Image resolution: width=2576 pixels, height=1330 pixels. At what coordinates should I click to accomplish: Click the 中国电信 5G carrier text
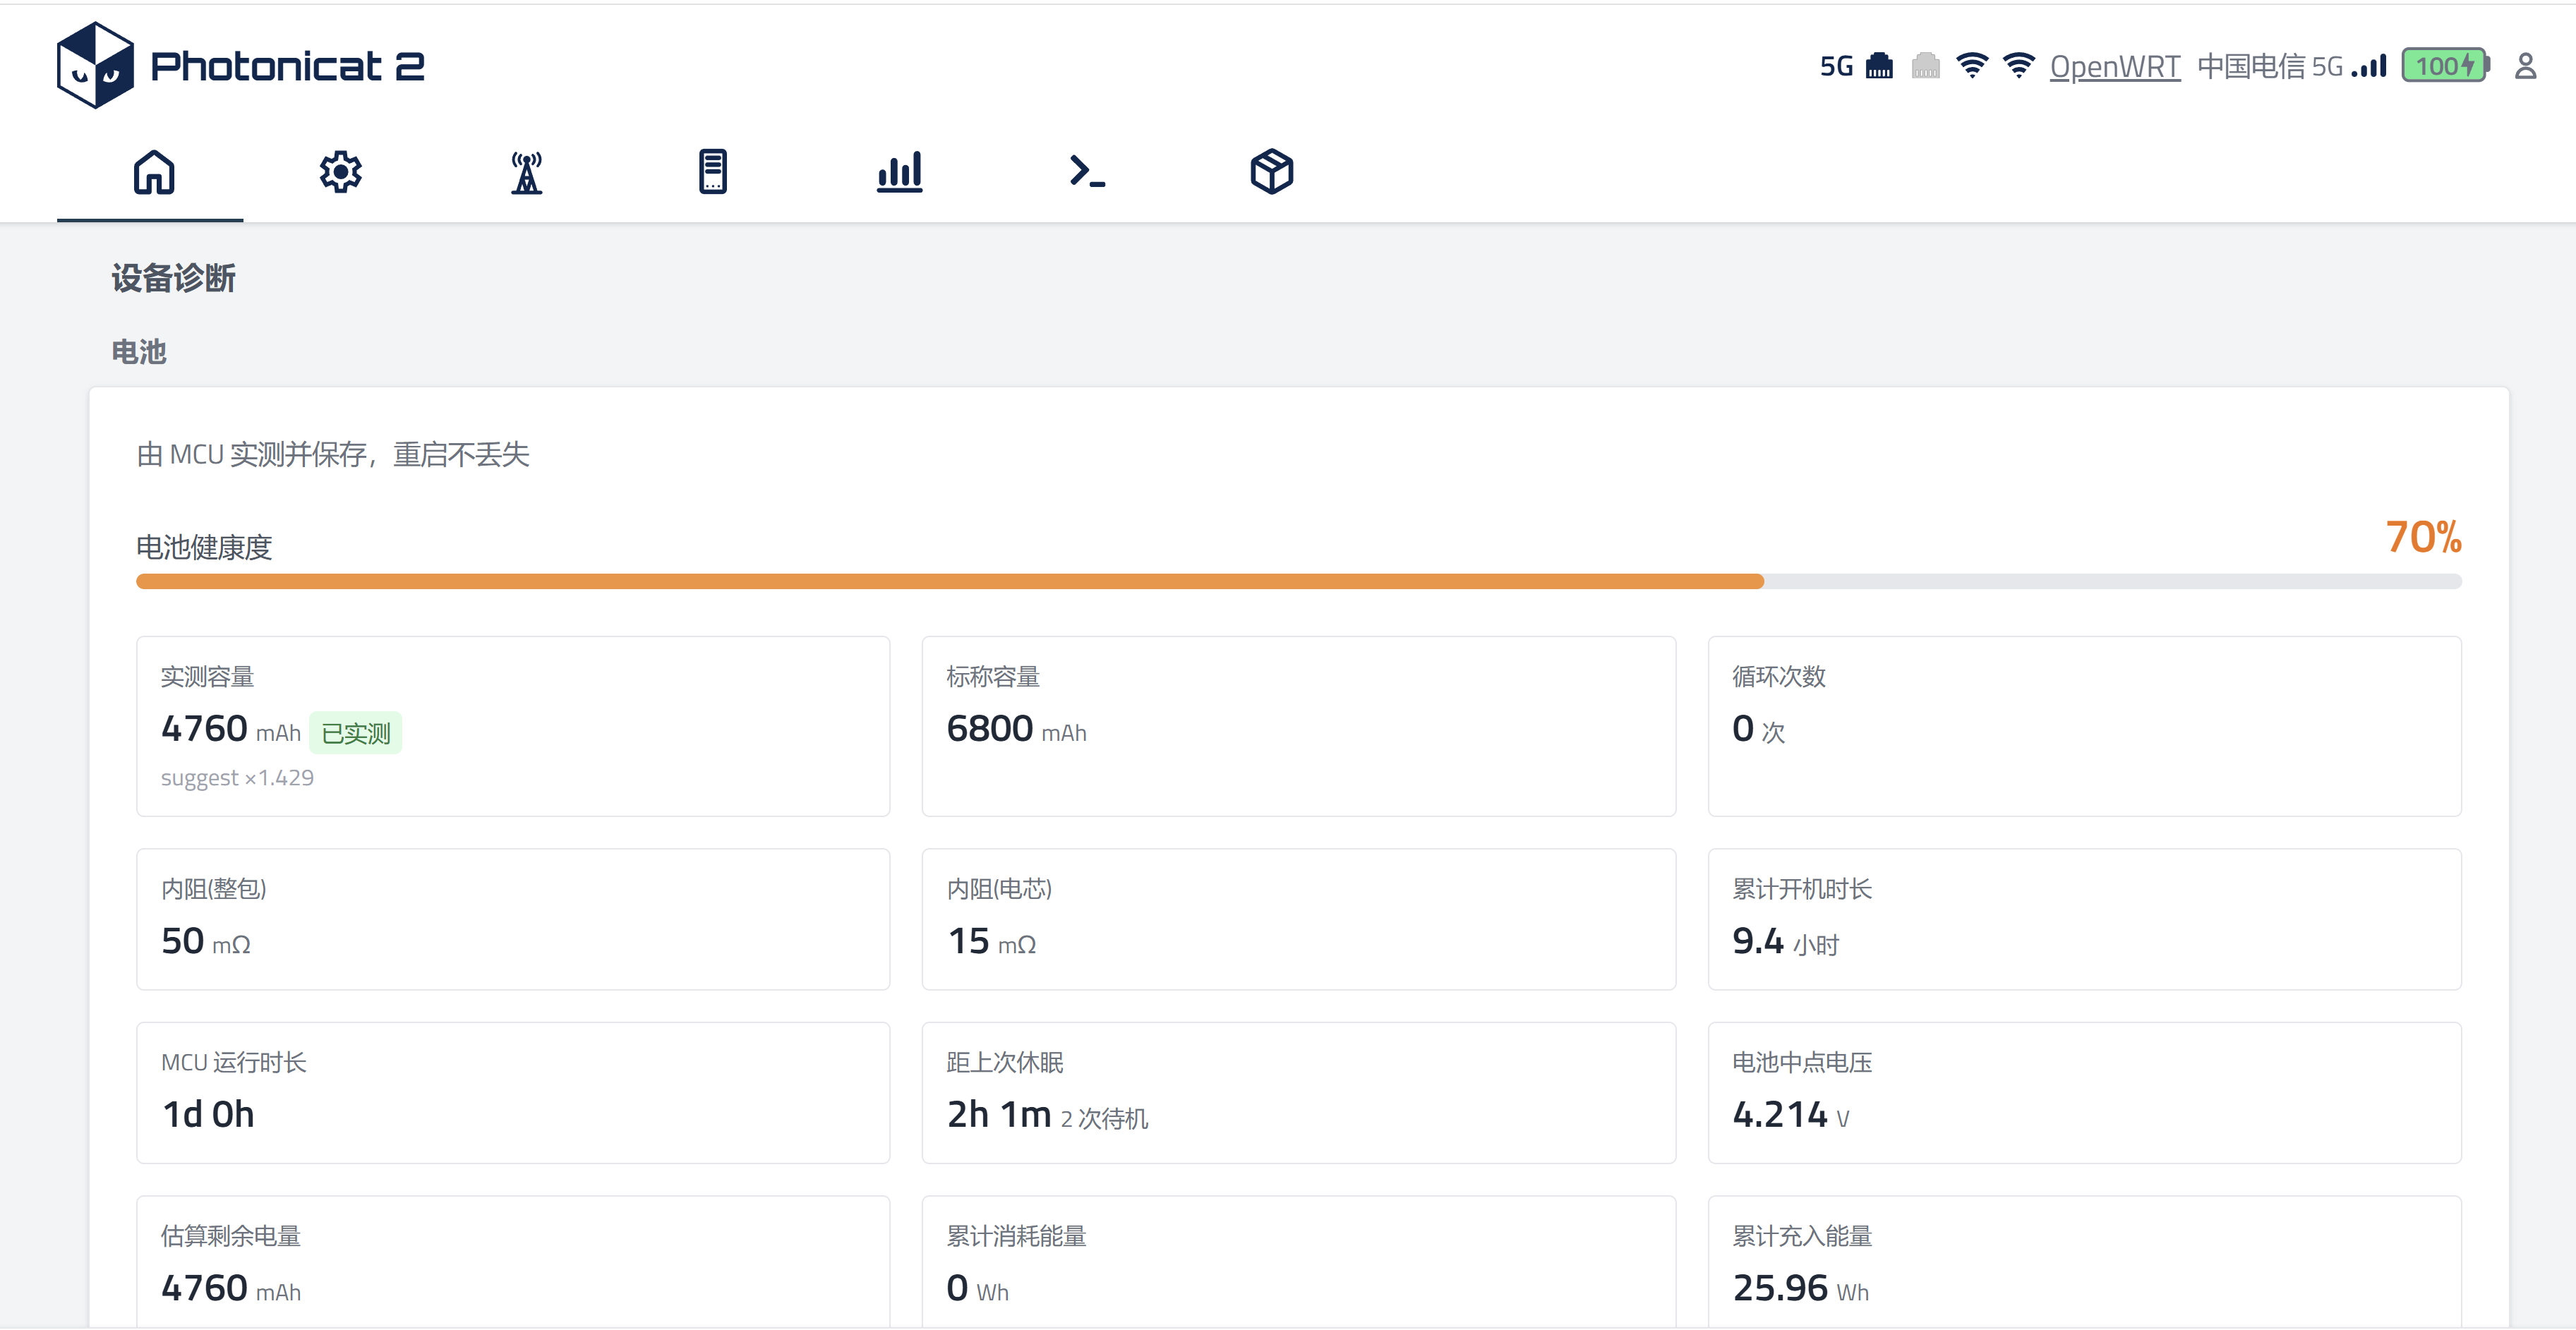point(2269,66)
